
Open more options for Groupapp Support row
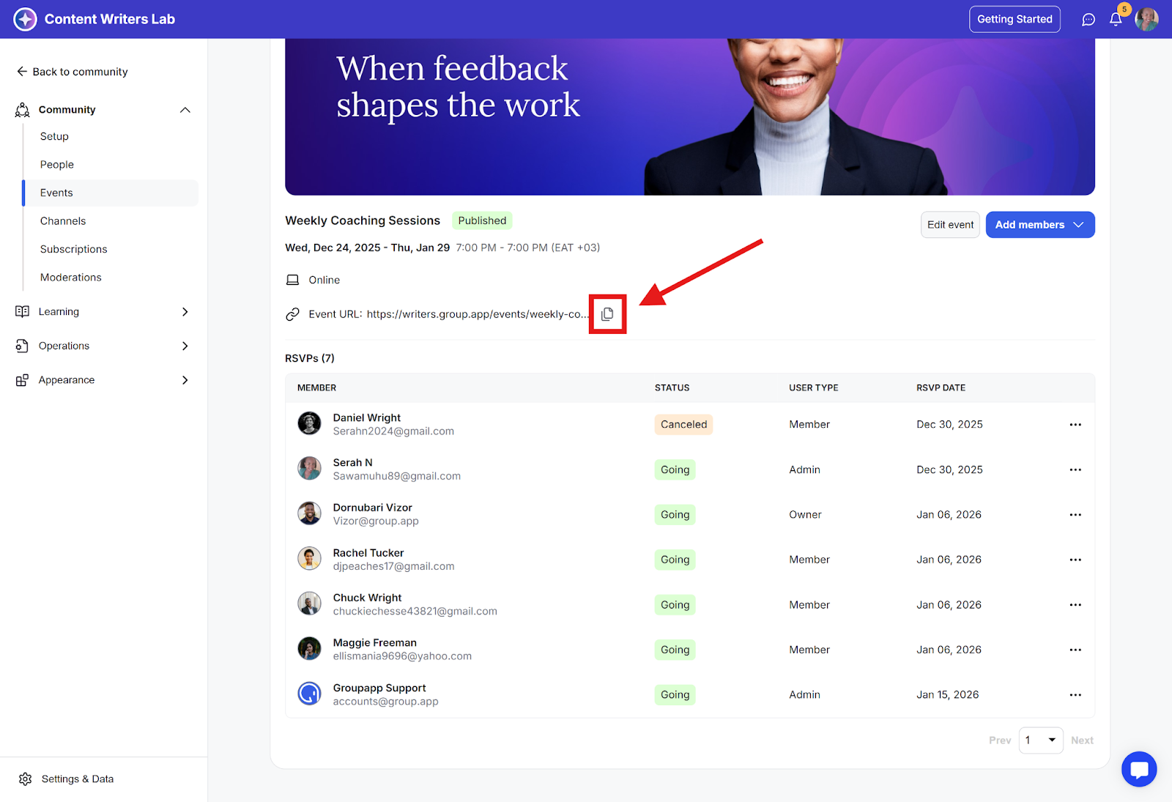tap(1075, 695)
